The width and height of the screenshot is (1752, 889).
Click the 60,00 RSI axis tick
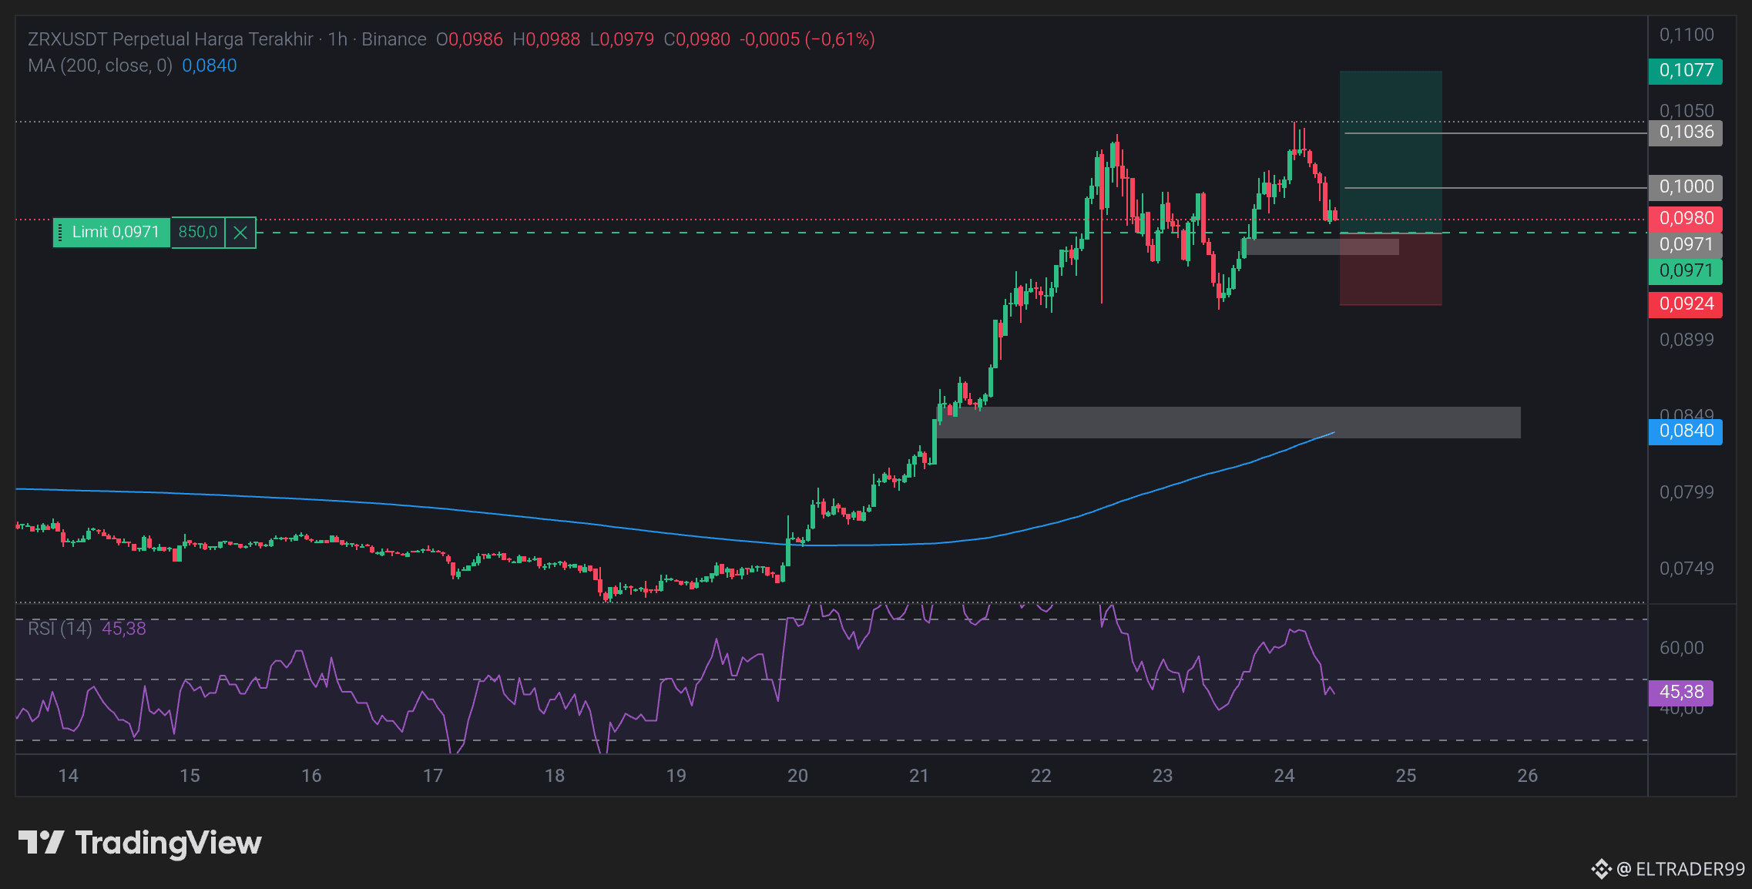coord(1682,648)
